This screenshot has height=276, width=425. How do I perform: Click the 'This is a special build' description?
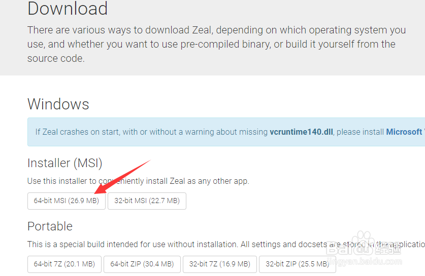click(226, 245)
